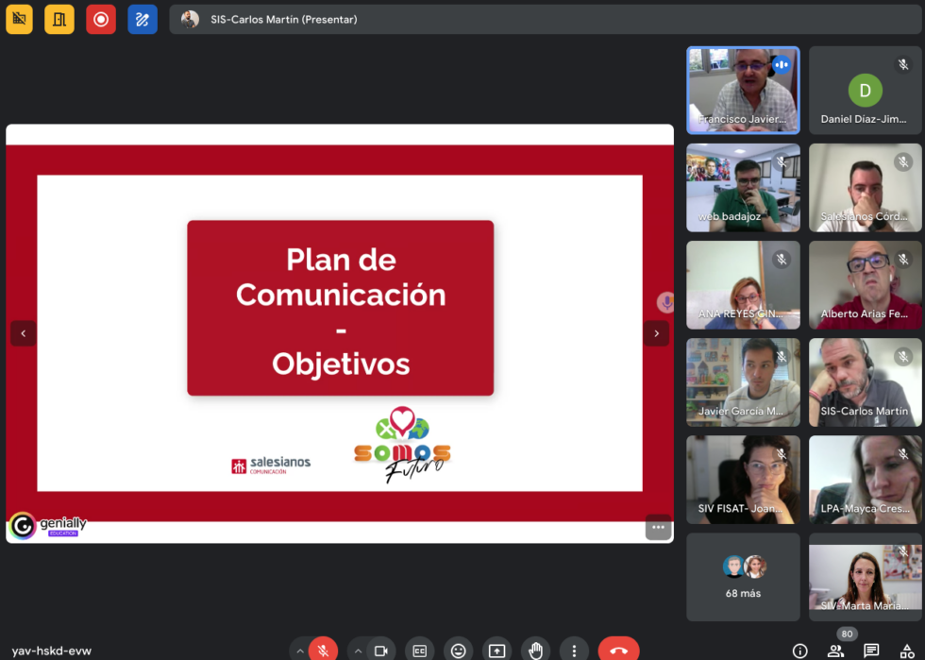This screenshot has width=925, height=660.
Task: Unmute the microphone in the call bar
Action: click(x=323, y=651)
